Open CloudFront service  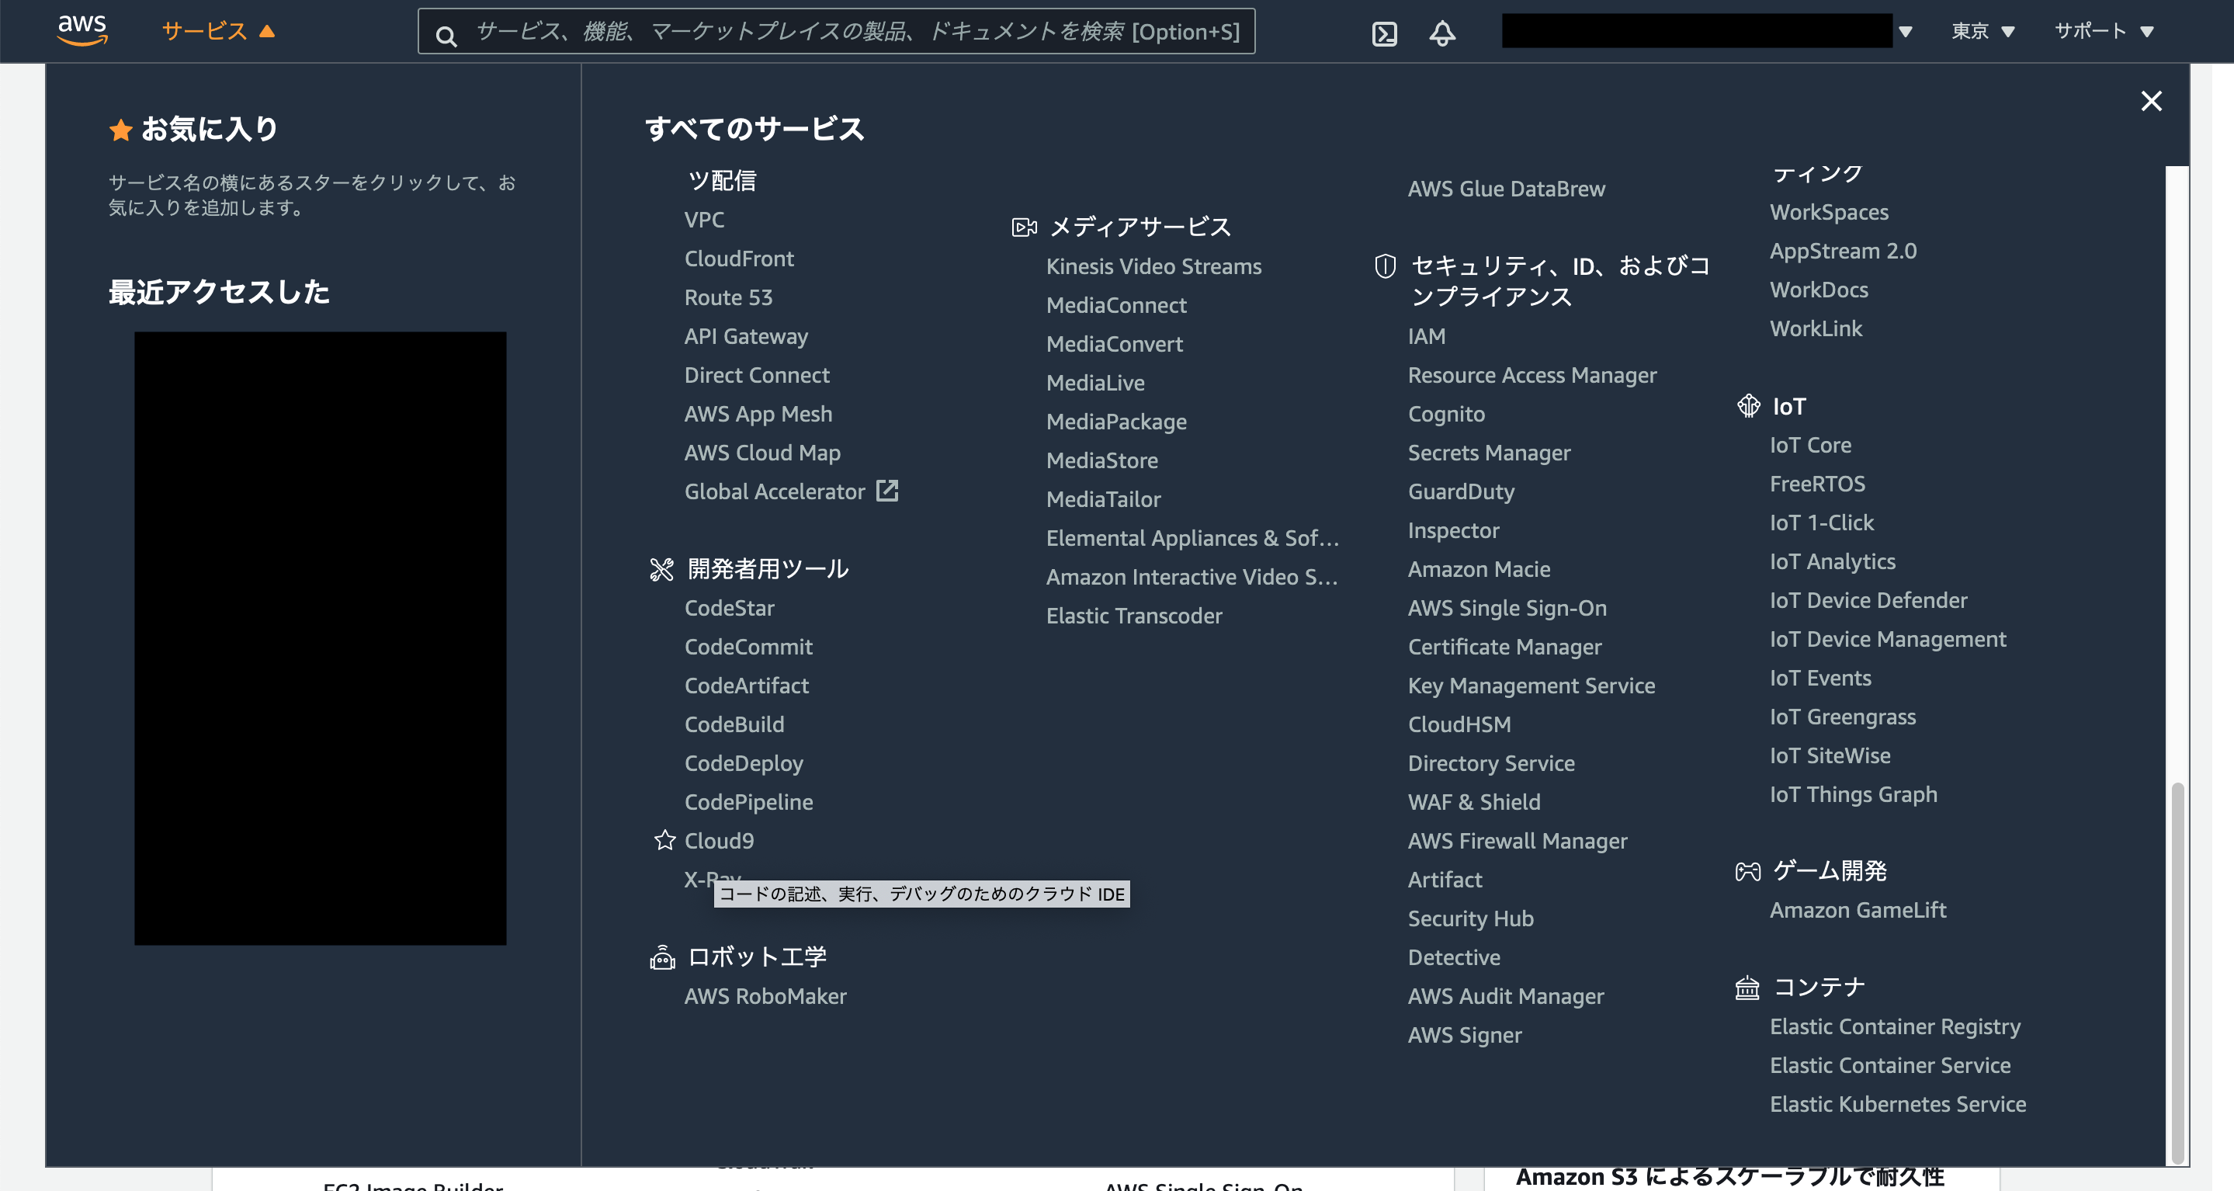[739, 259]
